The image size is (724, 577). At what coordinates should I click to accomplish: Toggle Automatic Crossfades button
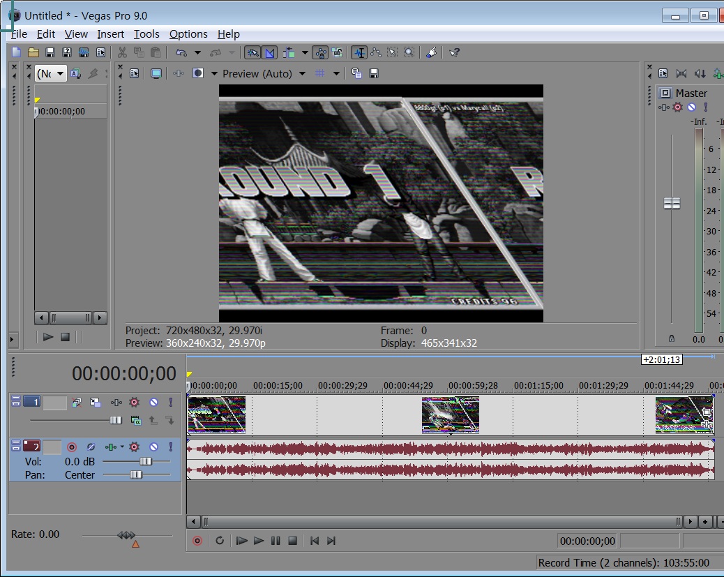click(269, 52)
